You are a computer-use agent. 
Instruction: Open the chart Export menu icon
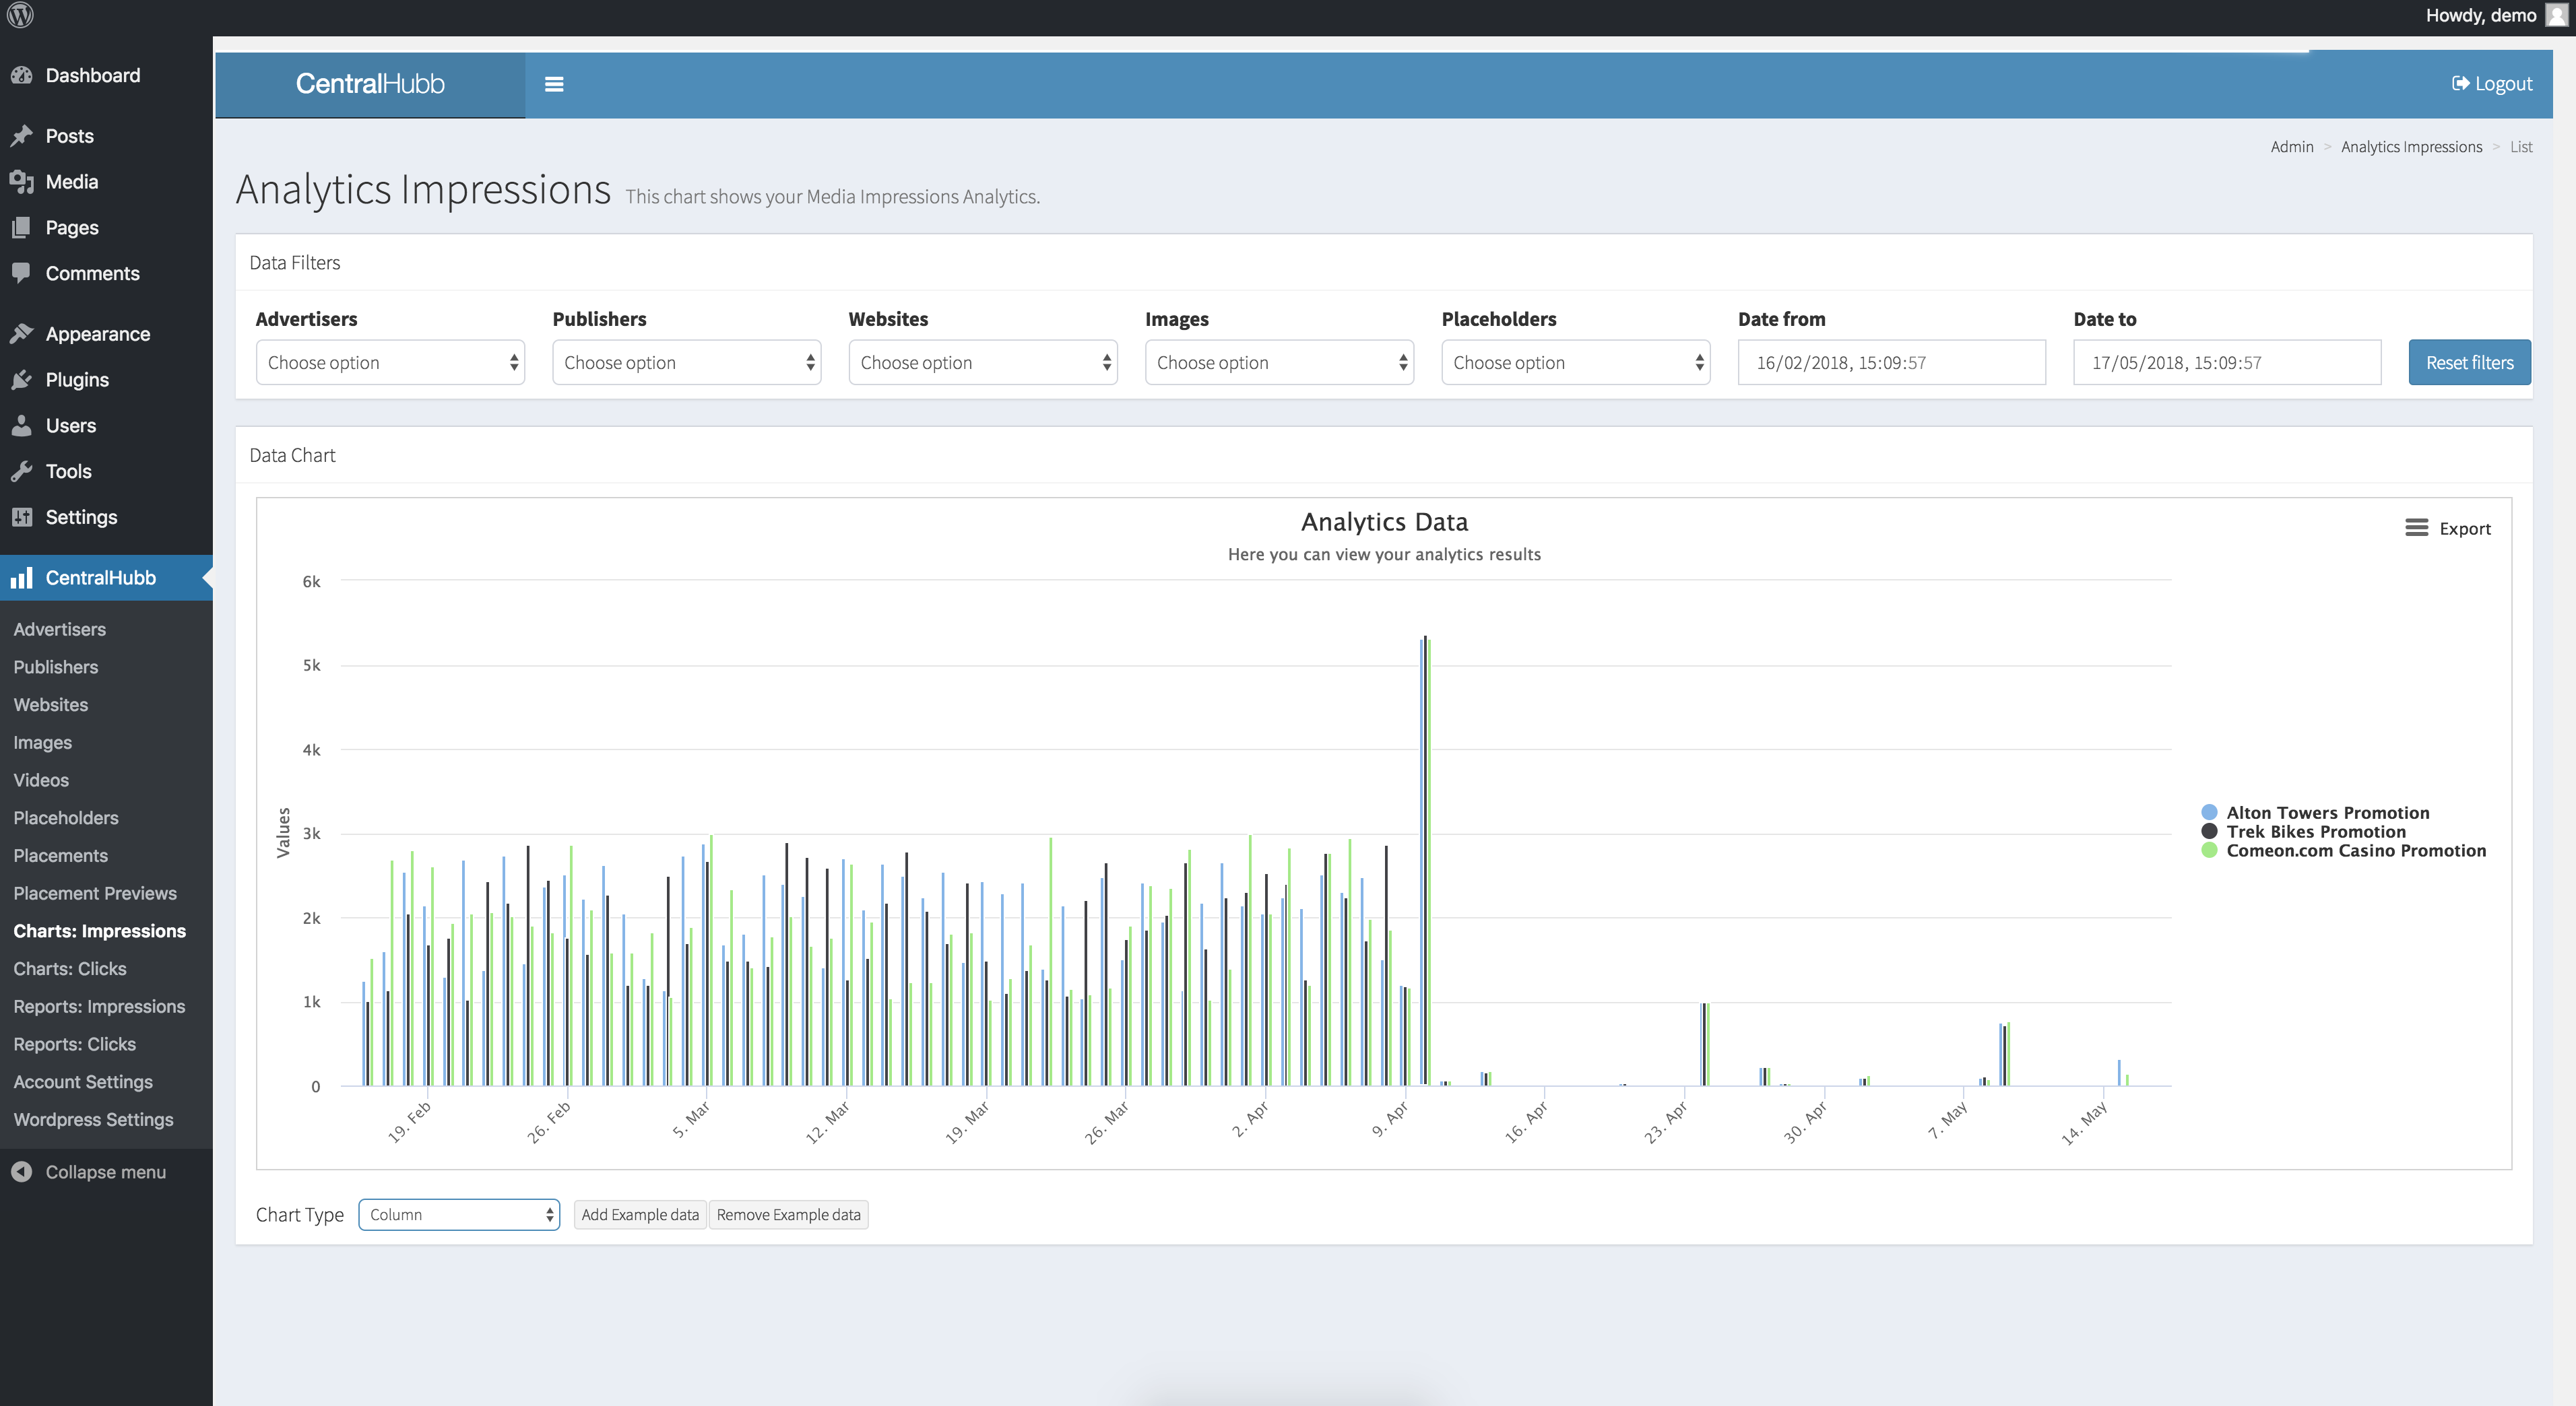(2416, 528)
